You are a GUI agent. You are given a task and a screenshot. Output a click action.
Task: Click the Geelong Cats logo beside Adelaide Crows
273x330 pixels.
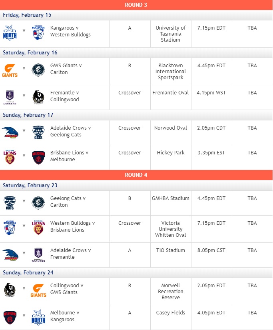click(x=38, y=132)
